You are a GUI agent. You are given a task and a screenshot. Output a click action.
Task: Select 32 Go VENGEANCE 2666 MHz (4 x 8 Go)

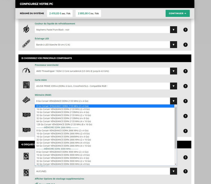104,143
